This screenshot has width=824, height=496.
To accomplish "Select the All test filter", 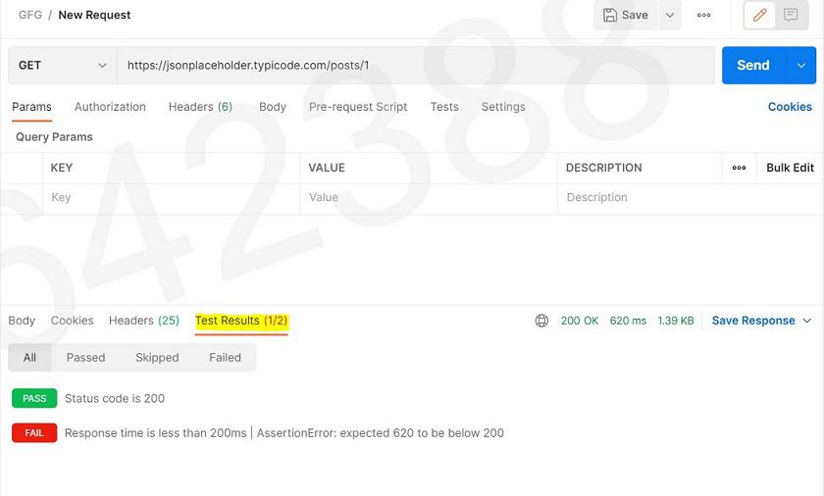I will click(30, 358).
